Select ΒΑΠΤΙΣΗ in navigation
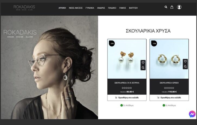This screenshot has width=197, height=125. 133,8
